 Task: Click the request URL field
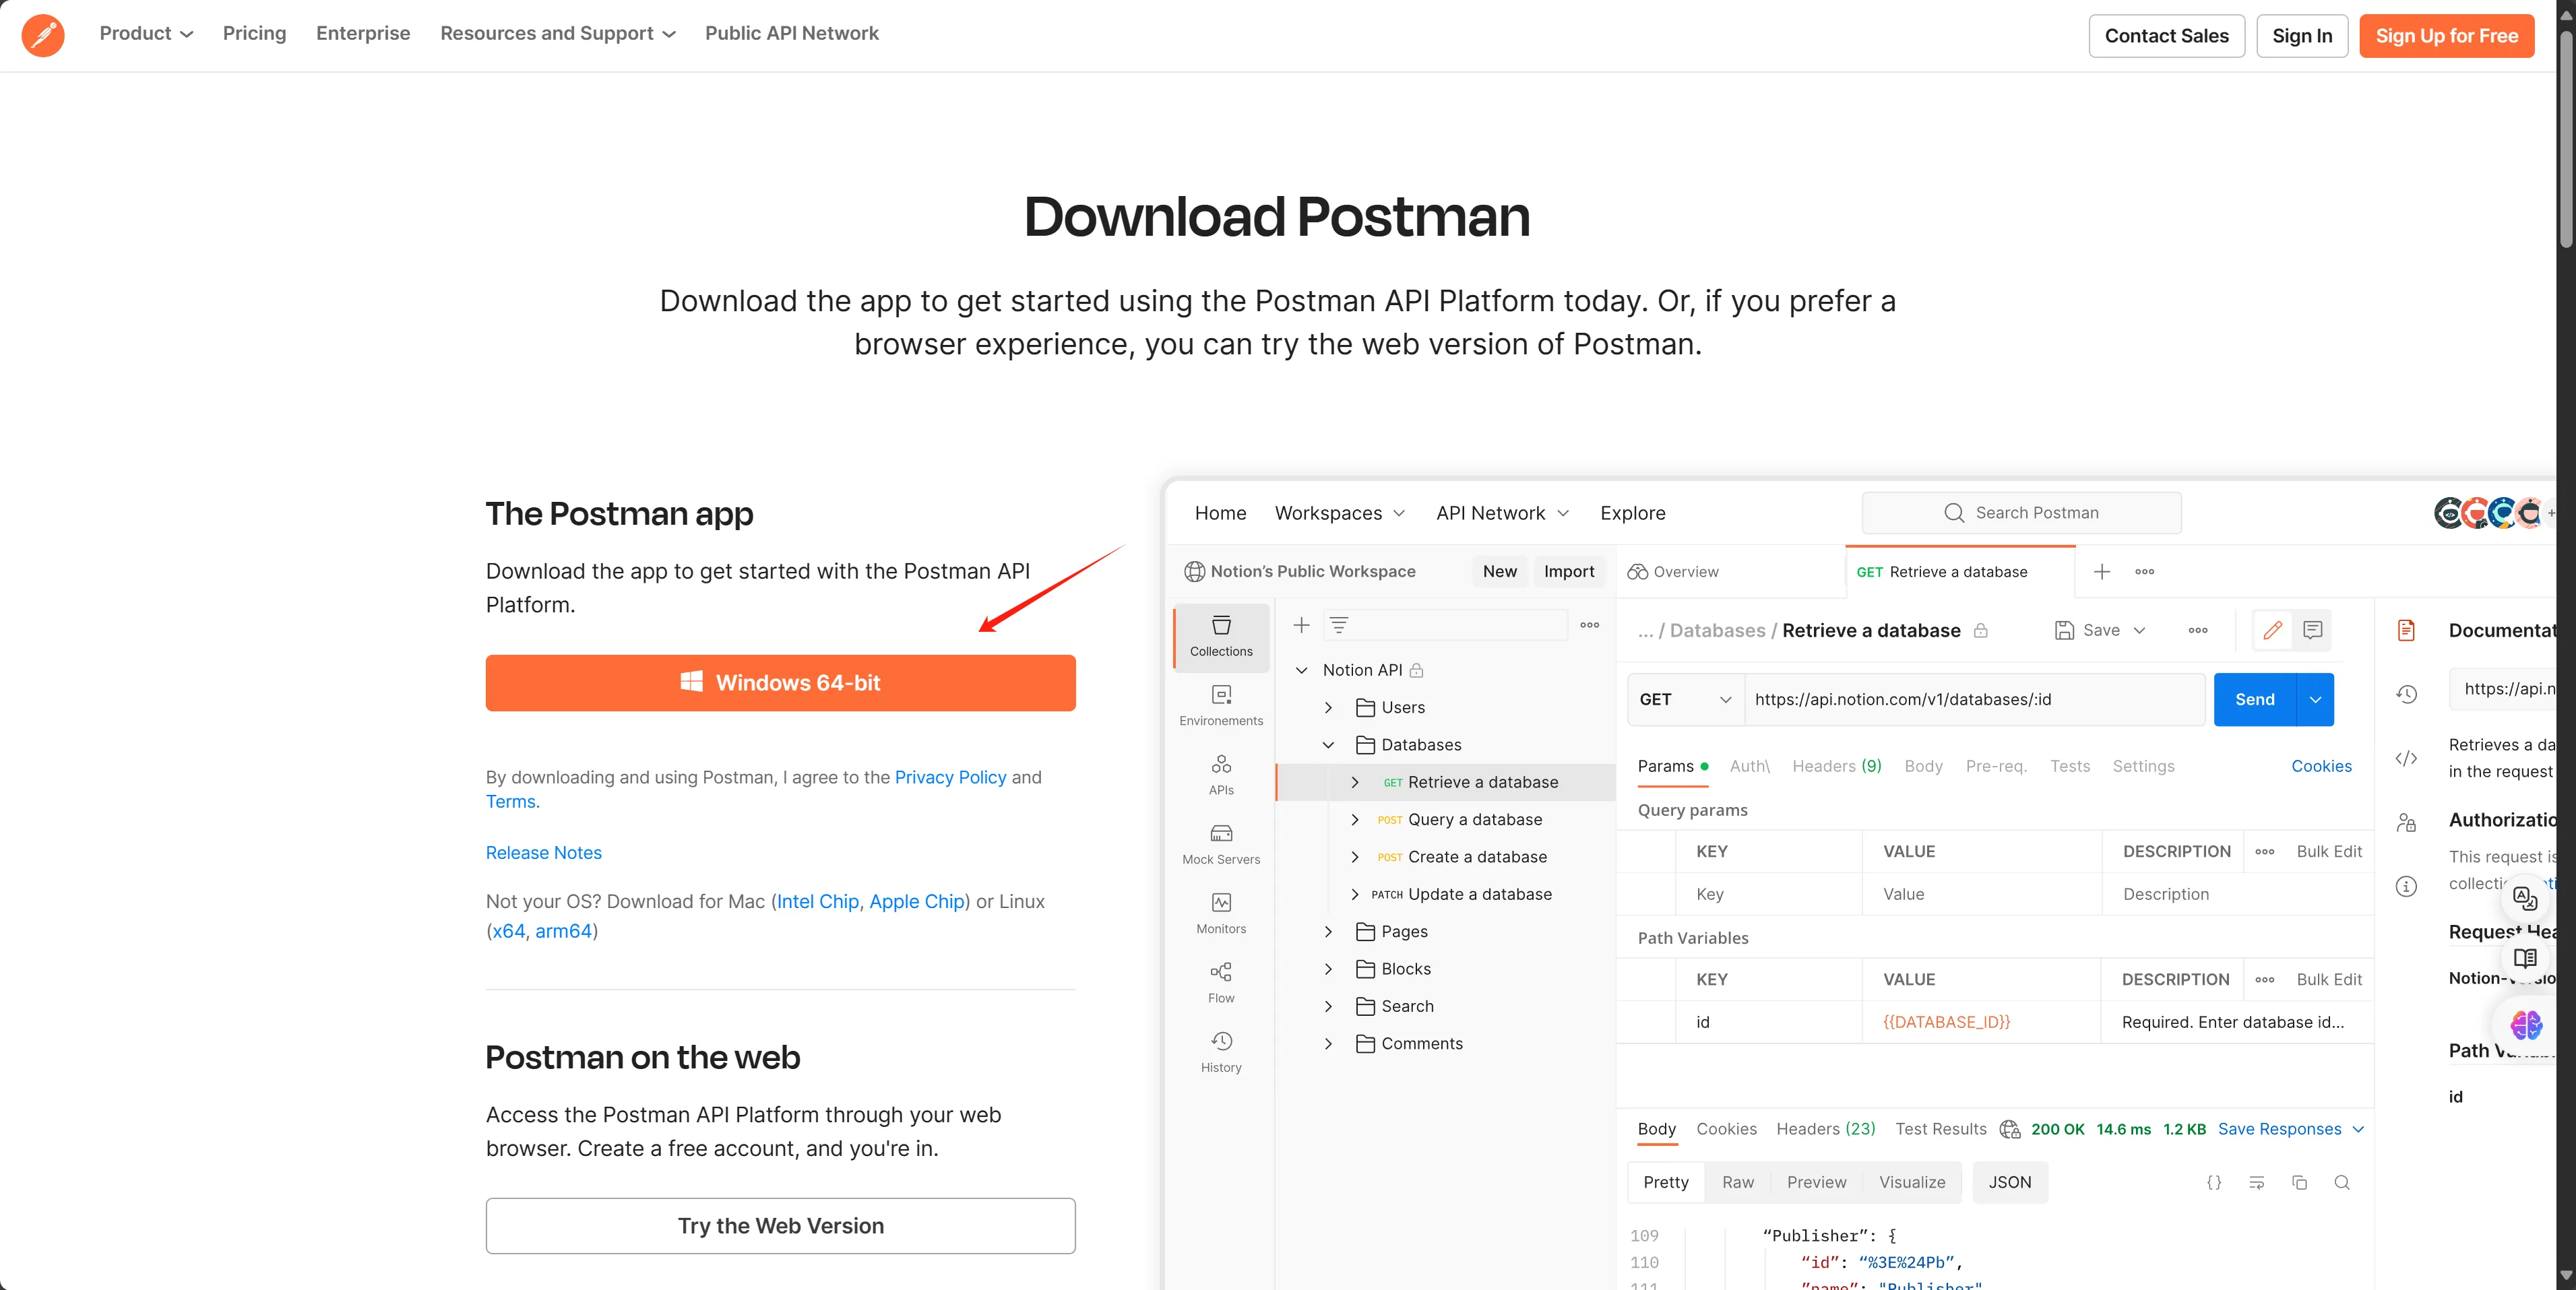click(1975, 700)
